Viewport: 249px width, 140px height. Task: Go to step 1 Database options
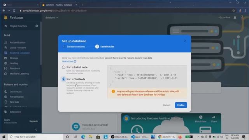tap(74, 47)
